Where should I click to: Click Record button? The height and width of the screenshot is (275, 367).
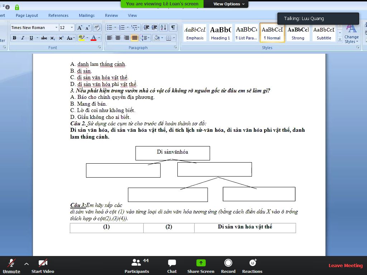[228, 266]
